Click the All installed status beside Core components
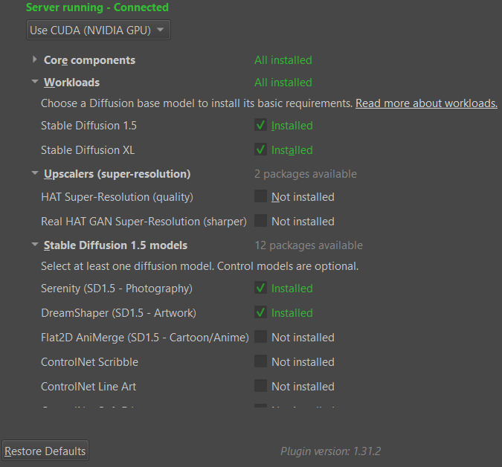502x467 pixels. tap(283, 60)
